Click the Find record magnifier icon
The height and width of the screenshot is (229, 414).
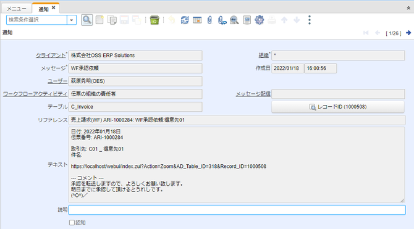tap(87, 20)
